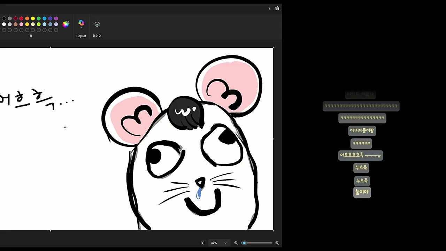Click the first empty custom color slot
This screenshot has width=446, height=251.
4,30
